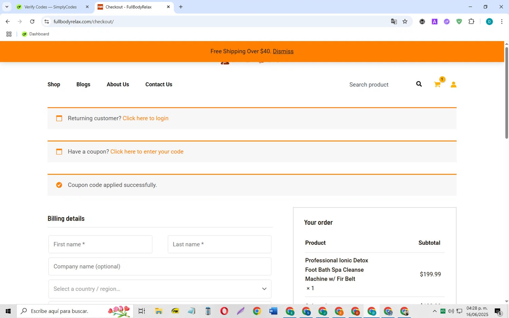509x318 pixels.
Task: Show hidden system tray icons
Action: (434, 311)
